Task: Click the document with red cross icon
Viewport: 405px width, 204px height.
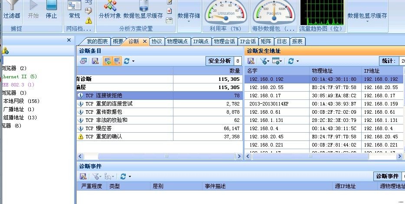Action: pyautogui.click(x=169, y=11)
